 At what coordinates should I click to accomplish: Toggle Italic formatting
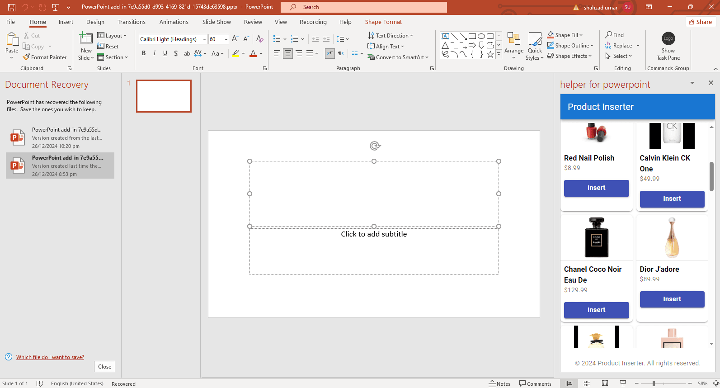[x=155, y=53]
